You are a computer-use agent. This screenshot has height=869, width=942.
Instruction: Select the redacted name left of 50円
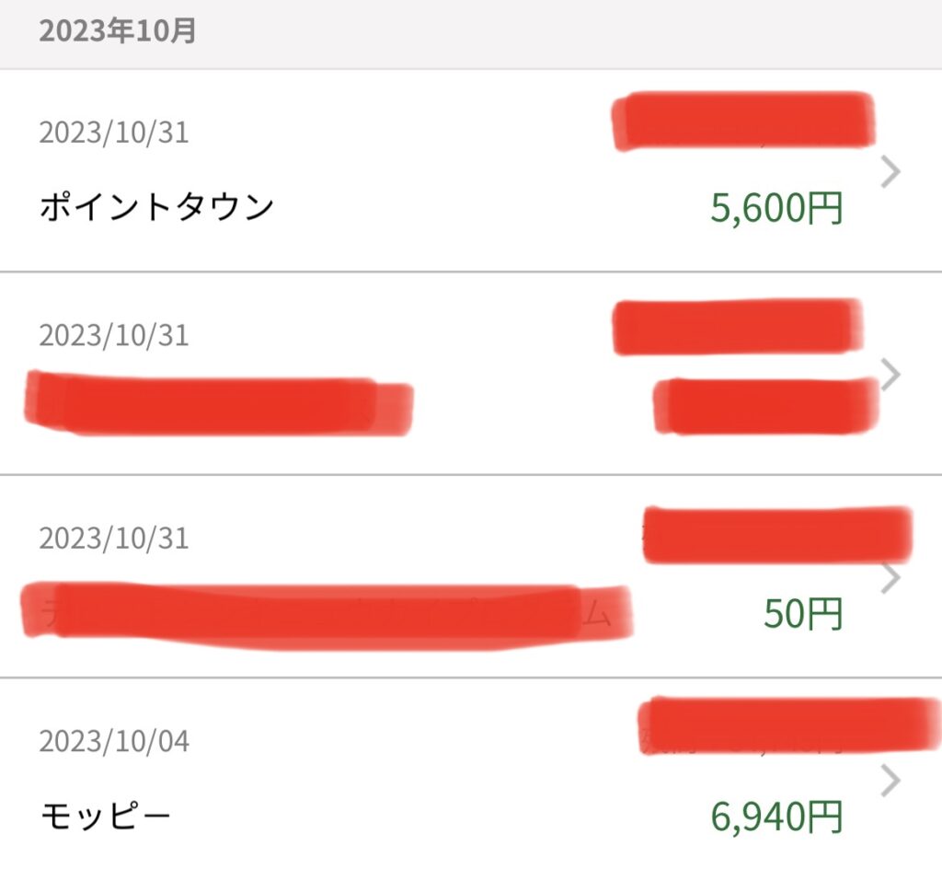327,611
